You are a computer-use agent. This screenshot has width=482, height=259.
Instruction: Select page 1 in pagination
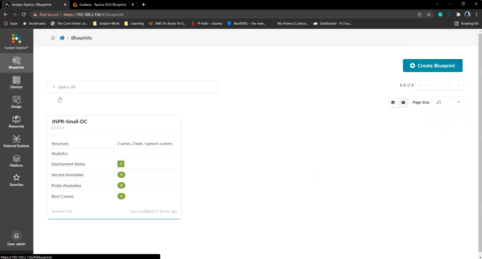point(439,85)
